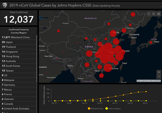Open the basemap gallery grid icon
The image size is (162, 113).
158,14
